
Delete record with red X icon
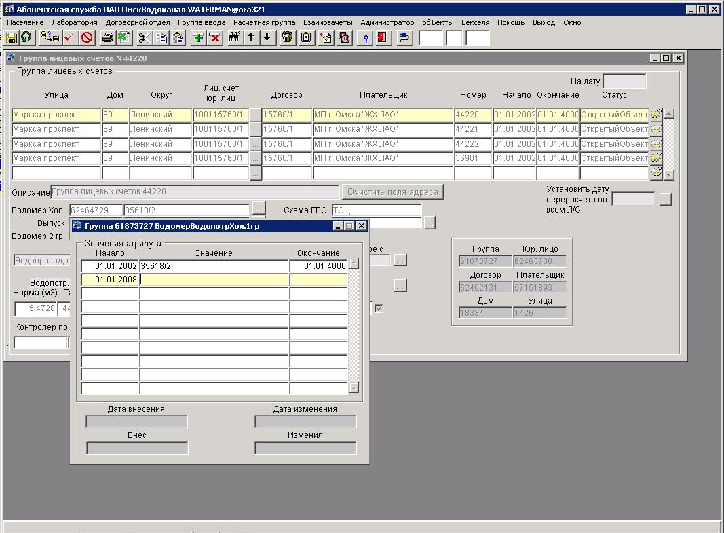coord(215,38)
